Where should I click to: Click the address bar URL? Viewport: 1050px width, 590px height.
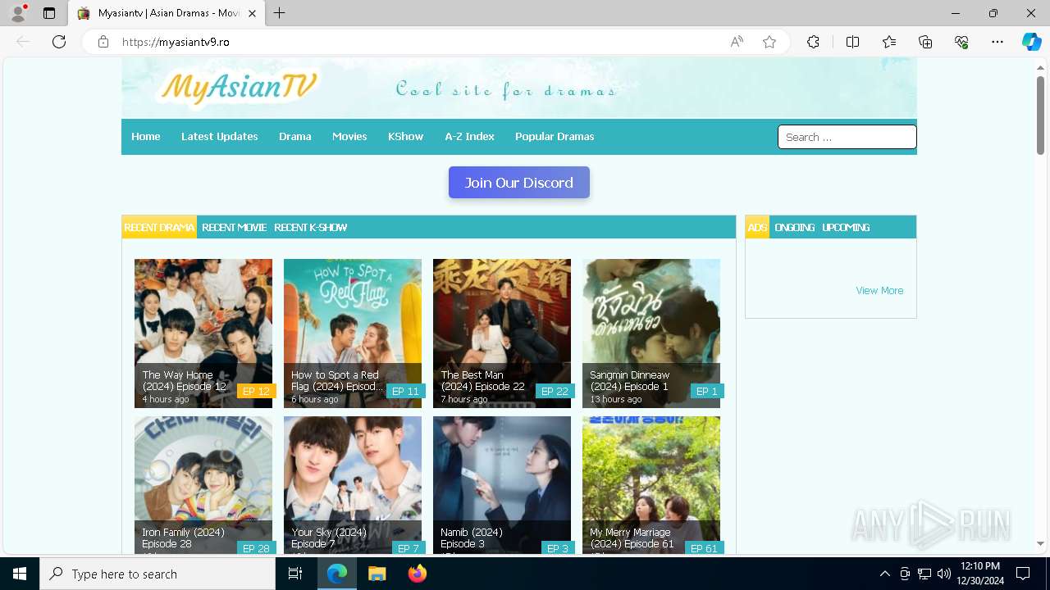[176, 42]
